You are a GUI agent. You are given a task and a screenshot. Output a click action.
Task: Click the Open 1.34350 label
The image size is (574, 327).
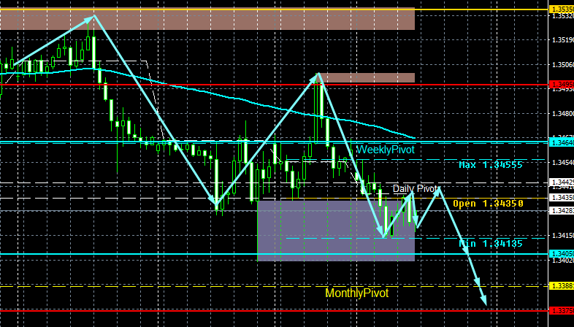tap(489, 204)
